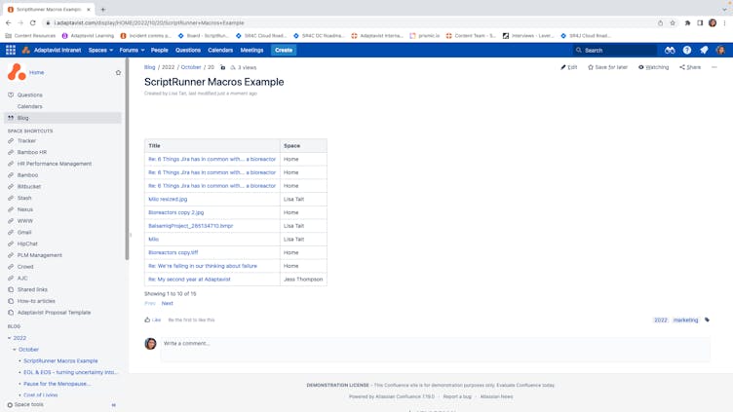Open the Bitbucket space shortcut
The height and width of the screenshot is (412, 733).
click(29, 186)
